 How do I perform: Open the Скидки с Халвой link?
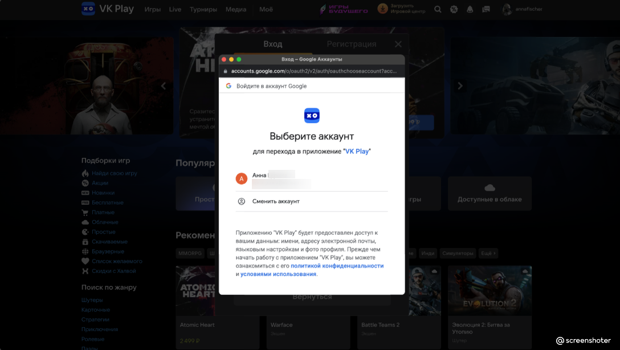click(114, 271)
